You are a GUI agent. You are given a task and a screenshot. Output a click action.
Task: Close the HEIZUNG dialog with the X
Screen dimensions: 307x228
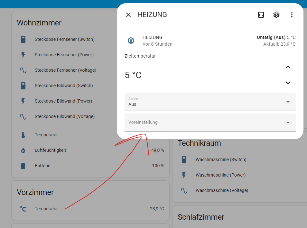tap(128, 15)
